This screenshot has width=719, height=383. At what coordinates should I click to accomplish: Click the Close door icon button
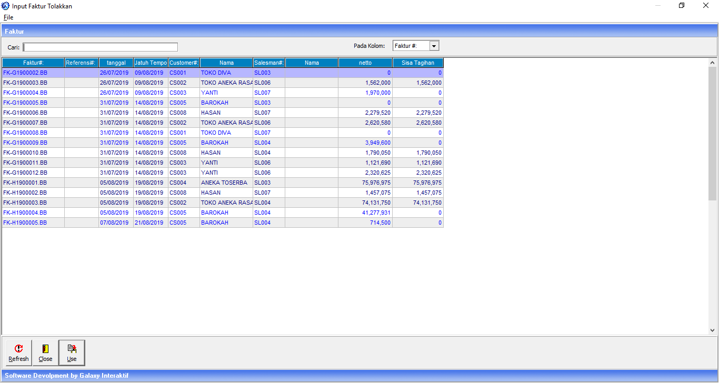coord(45,352)
